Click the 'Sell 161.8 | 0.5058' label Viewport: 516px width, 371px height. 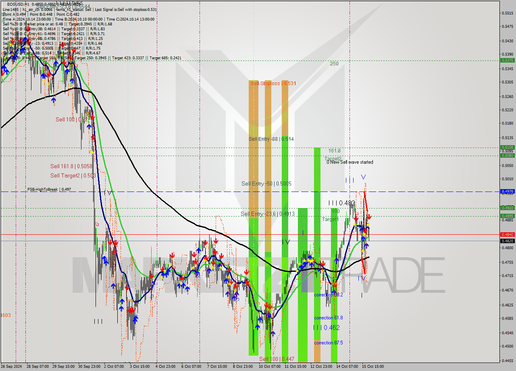(71, 166)
